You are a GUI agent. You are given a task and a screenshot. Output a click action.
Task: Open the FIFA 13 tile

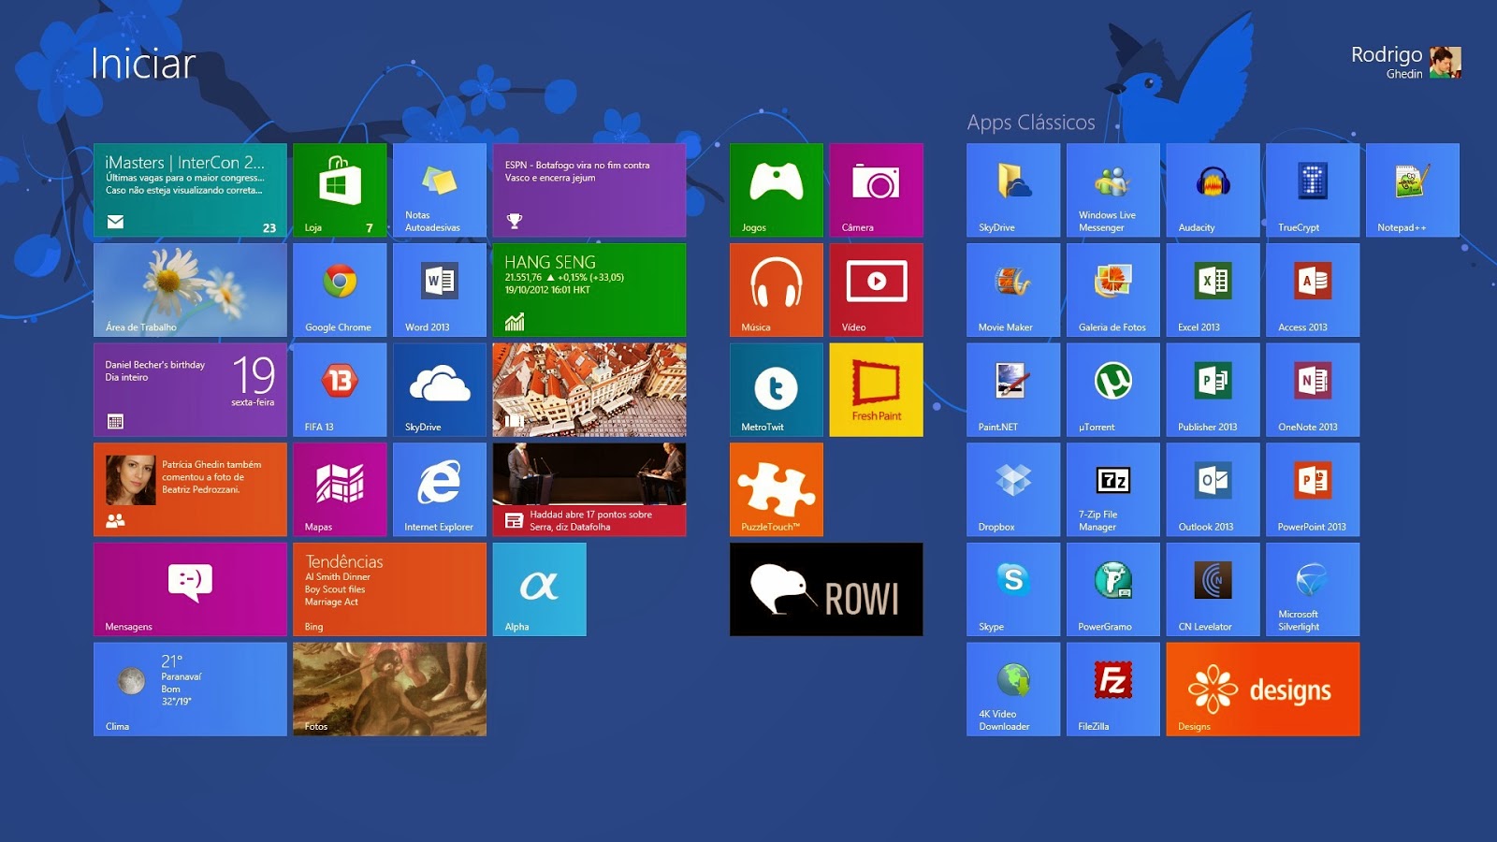[x=340, y=390]
